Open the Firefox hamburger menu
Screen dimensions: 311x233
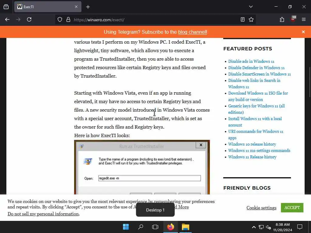[x=304, y=20]
